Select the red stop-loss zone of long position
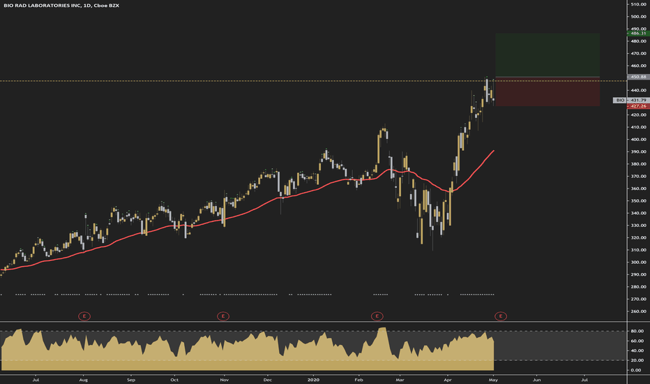650x384 pixels. pyautogui.click(x=547, y=91)
